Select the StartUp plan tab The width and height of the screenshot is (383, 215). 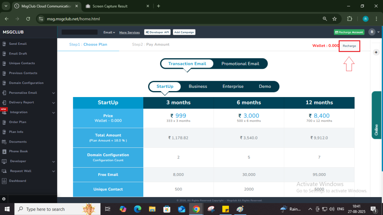[x=165, y=86]
